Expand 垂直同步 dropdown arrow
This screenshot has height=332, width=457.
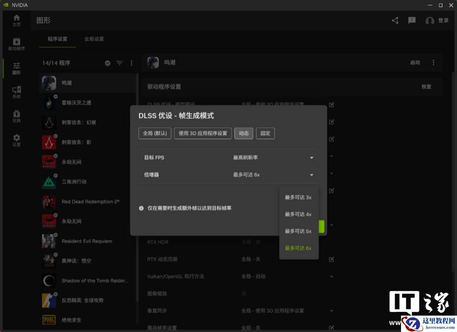(x=331, y=311)
